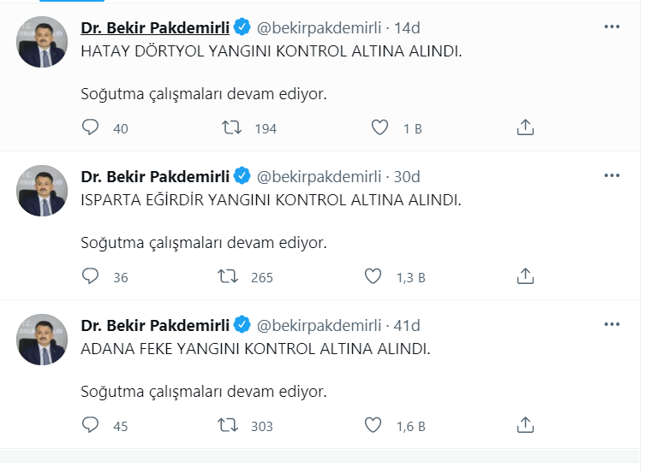
Task: Click the @bekirpakdemirli handle on Adana tweet
Action: pos(319,326)
